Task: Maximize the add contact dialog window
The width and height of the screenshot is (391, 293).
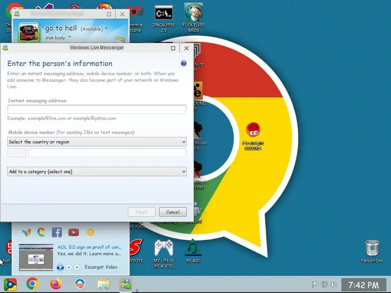Action: click(x=173, y=48)
